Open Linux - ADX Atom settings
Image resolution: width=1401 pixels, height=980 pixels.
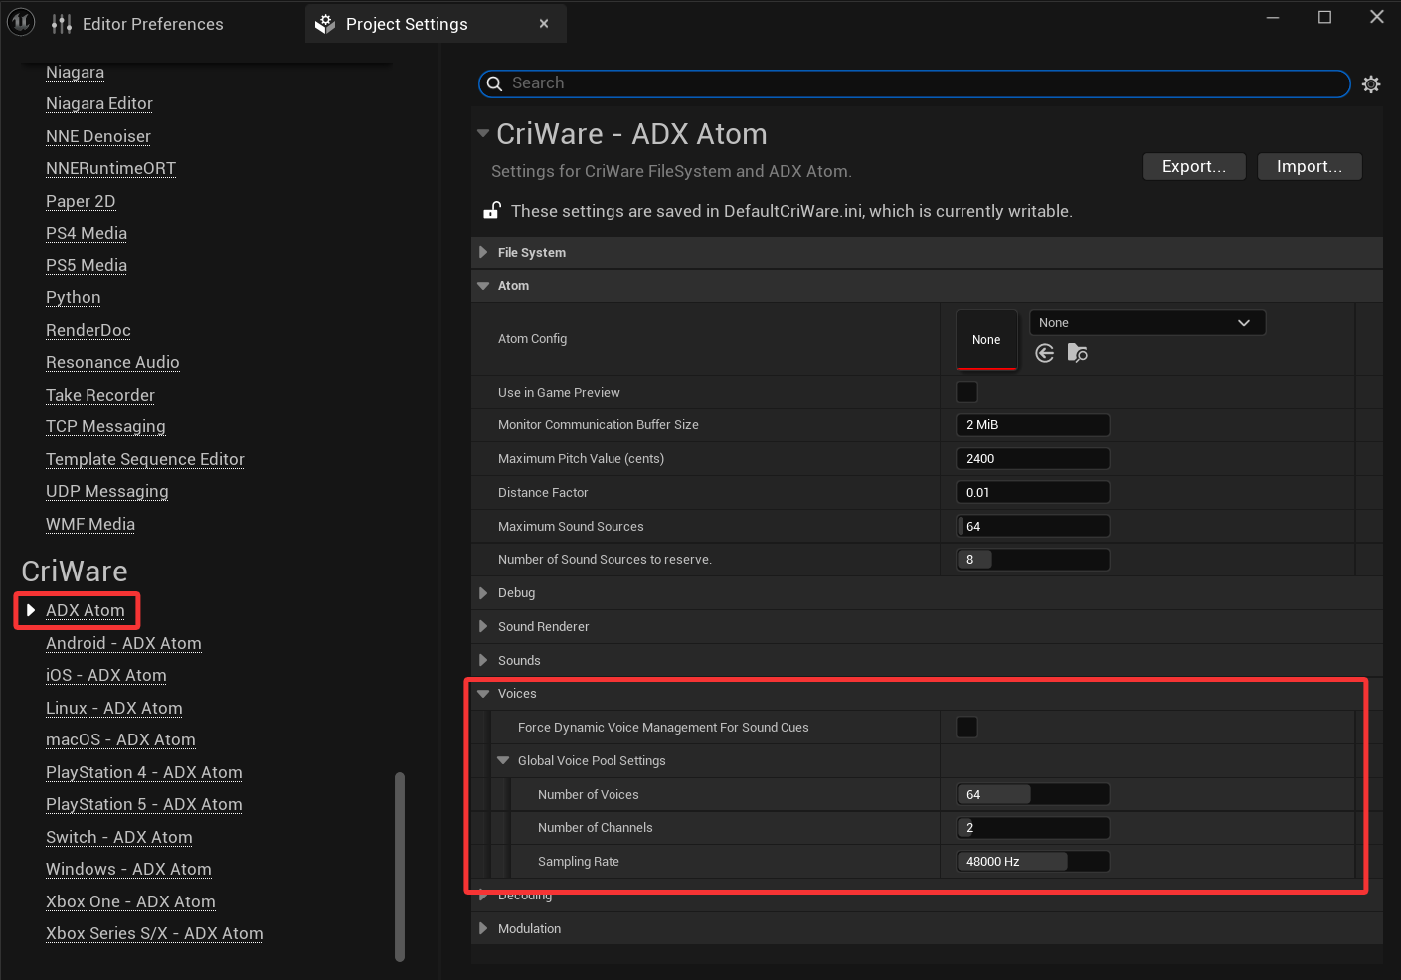pos(114,708)
